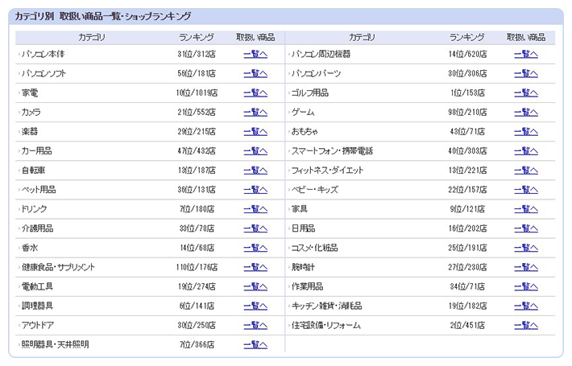Select the 家電 category name

30,93
